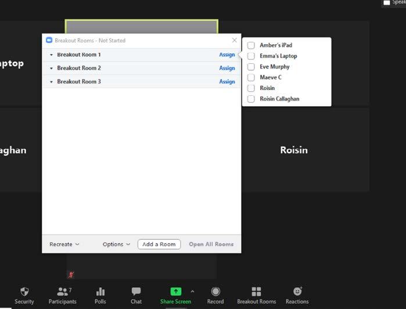
Task: Select the Breakout Room 2 label
Action: coord(79,68)
